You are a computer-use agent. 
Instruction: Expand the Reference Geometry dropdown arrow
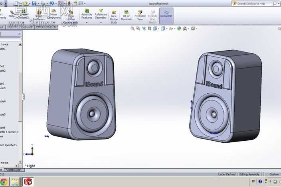(101, 23)
